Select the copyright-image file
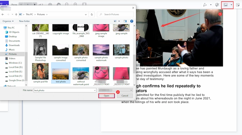 (60, 29)
